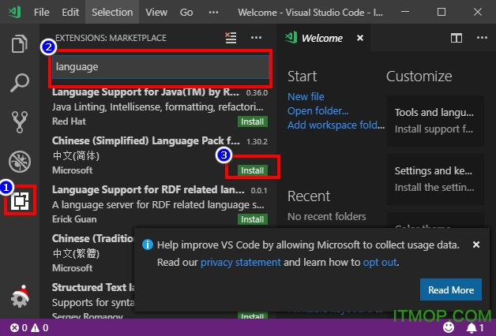The width and height of the screenshot is (496, 336).
Task: Click the opt out link
Action: 380,262
